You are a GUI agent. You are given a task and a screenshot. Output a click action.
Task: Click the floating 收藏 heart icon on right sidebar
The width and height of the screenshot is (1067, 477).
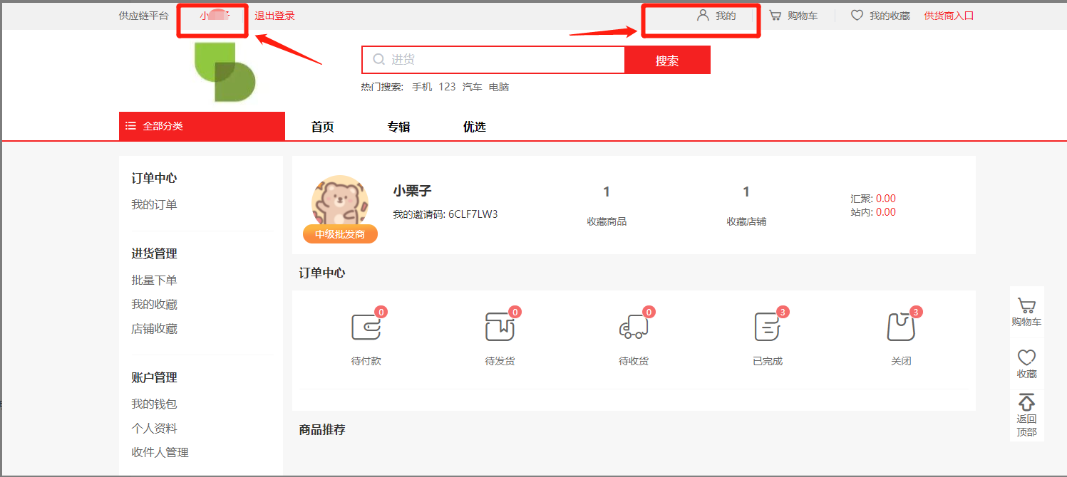tap(1026, 357)
